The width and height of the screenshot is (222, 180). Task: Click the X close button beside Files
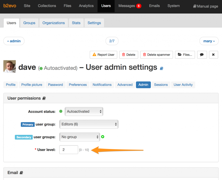(x=213, y=55)
